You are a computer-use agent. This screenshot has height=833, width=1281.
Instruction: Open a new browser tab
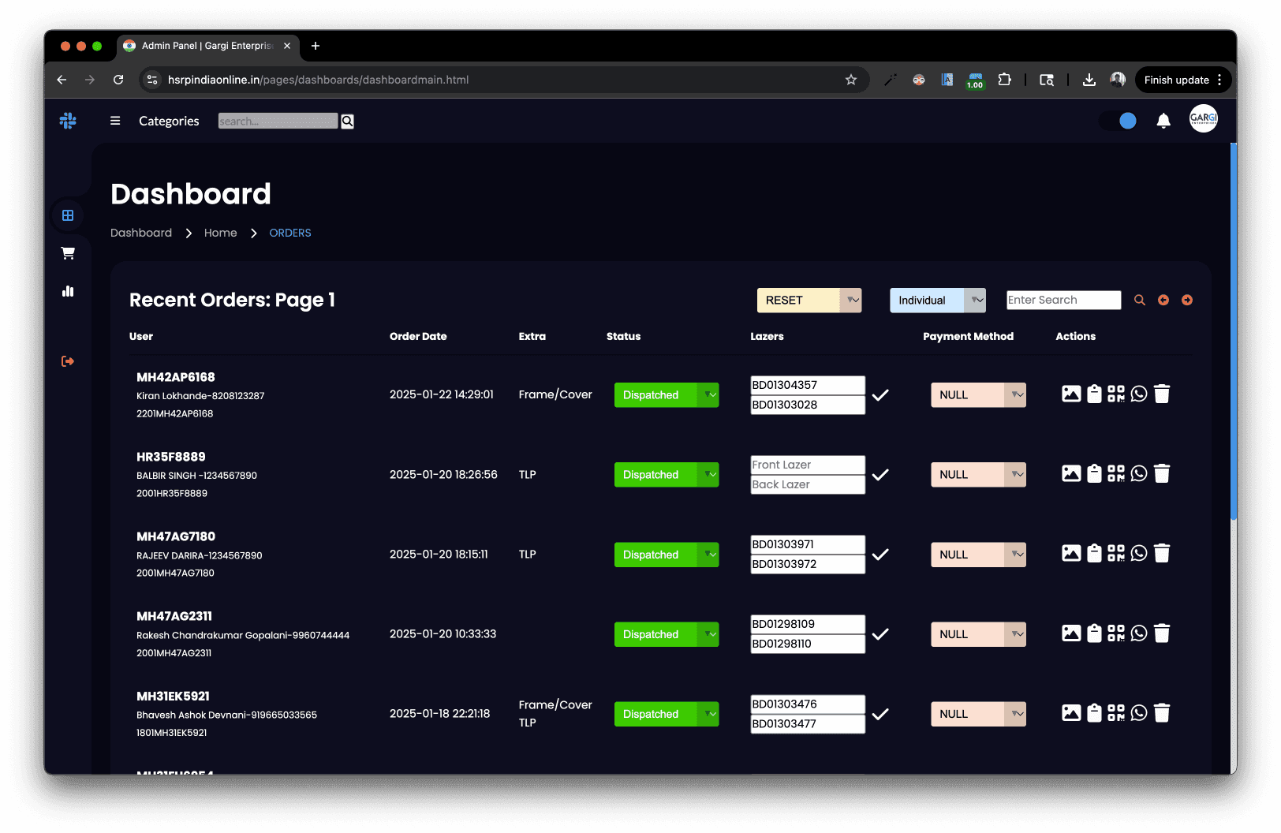[316, 46]
